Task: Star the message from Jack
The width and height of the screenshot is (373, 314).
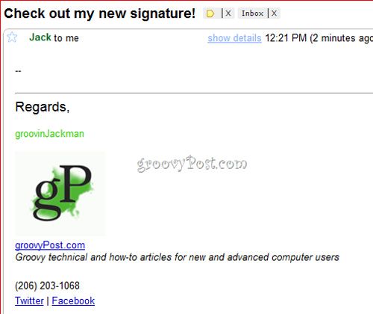Action: 12,37
